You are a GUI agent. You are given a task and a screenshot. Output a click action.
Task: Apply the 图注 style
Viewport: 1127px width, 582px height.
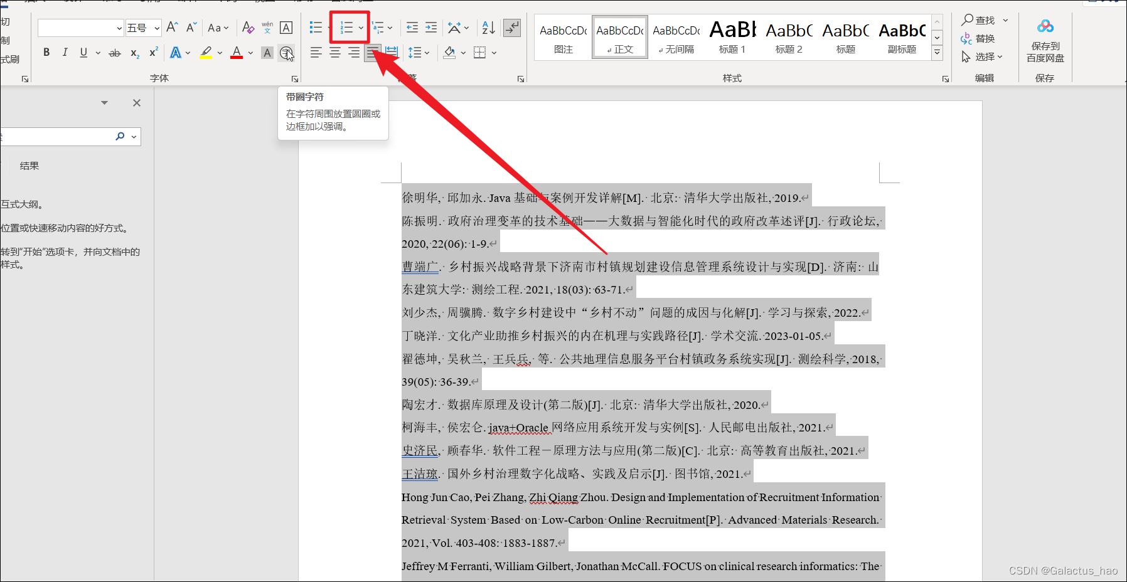point(563,38)
